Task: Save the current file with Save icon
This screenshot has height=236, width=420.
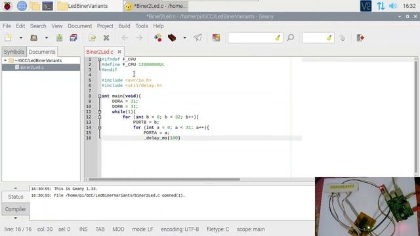Action: coord(60,38)
